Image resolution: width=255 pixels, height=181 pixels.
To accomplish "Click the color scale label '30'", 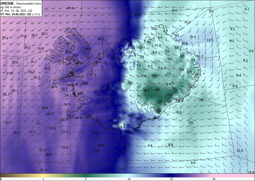I will [214, 179].
